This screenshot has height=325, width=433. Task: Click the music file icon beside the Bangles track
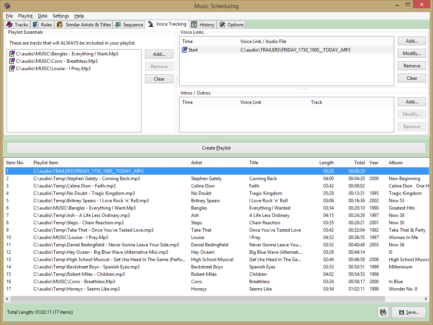(11, 54)
